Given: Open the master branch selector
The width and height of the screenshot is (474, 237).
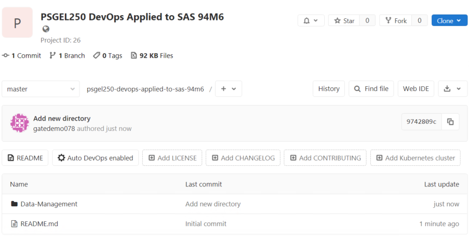Looking at the screenshot, I should click(x=41, y=89).
